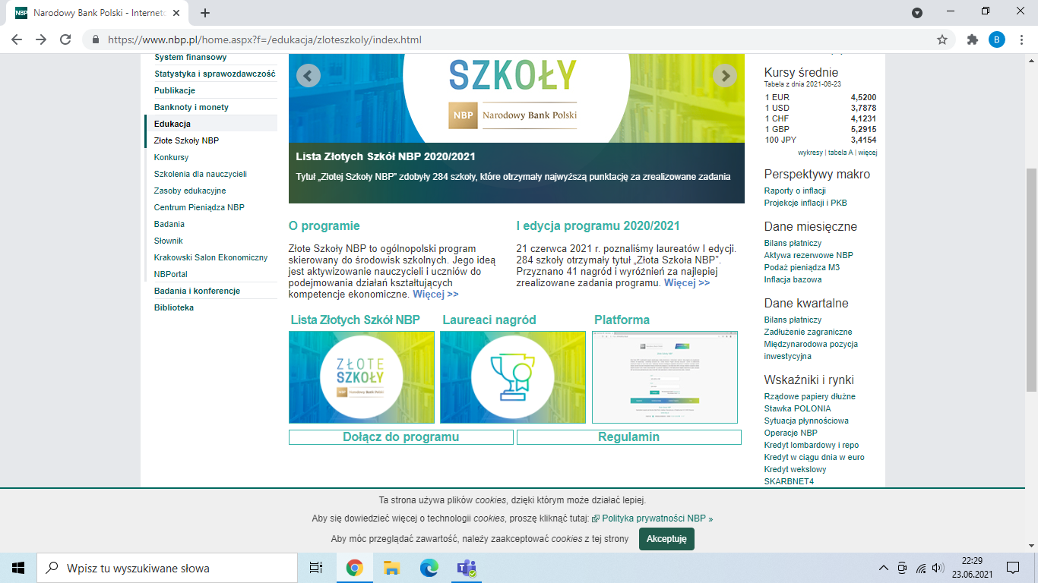Open Złote Szkoły NBP submenu item

186,140
